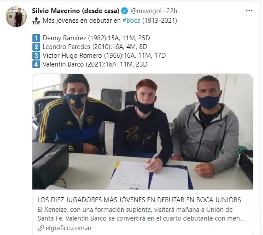Screen dimensions: 263x235
Task: Click the Valentín Barco (2021) line
Action: coord(95,64)
